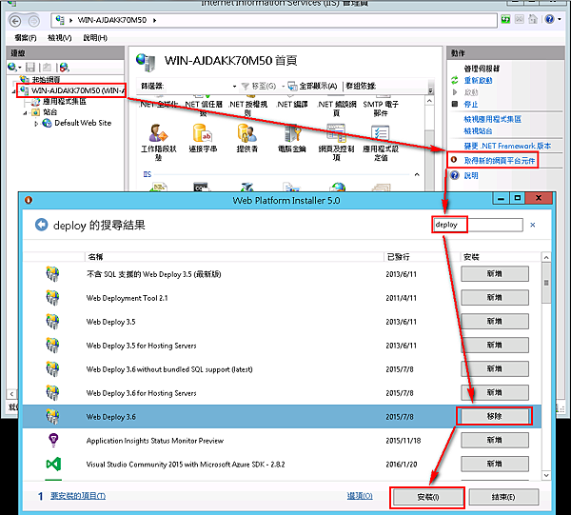Select Web Deploy 3.6 without bundled SQL support row
Viewport: 571px width, 515px height.
pos(282,369)
